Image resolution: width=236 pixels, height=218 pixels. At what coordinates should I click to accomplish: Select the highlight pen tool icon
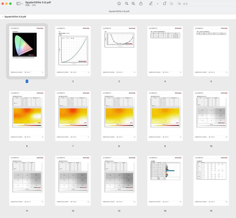(x=151, y=3)
